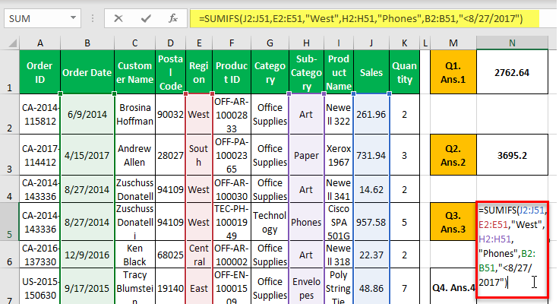Click the Customer Name header cell
The height and width of the screenshot is (304, 559).
tap(134, 72)
